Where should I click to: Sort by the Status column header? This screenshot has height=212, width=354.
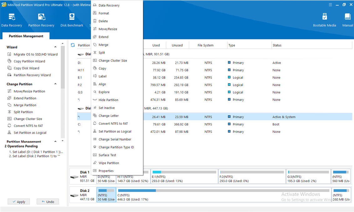click(x=277, y=45)
